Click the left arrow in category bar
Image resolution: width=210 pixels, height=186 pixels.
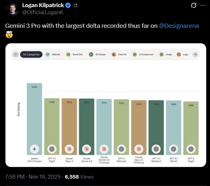16,55
